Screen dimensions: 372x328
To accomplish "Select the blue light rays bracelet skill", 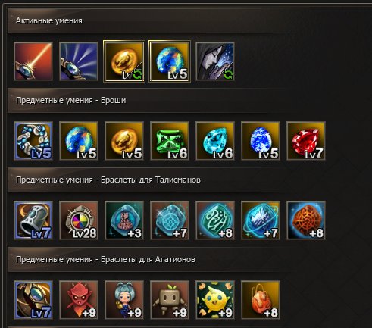I will 79,61.
